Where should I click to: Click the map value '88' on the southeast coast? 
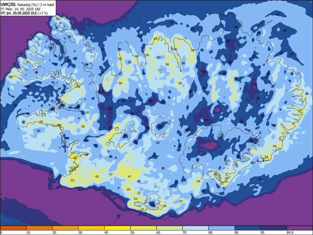click(x=252, y=163)
